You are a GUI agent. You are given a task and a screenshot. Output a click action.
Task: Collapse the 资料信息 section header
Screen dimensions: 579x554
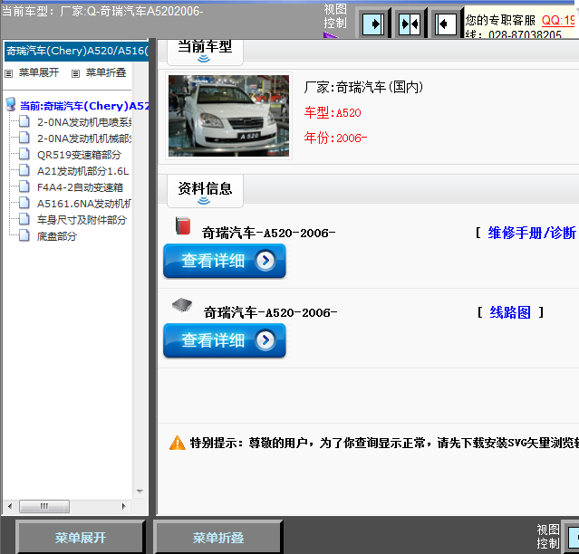[205, 191]
